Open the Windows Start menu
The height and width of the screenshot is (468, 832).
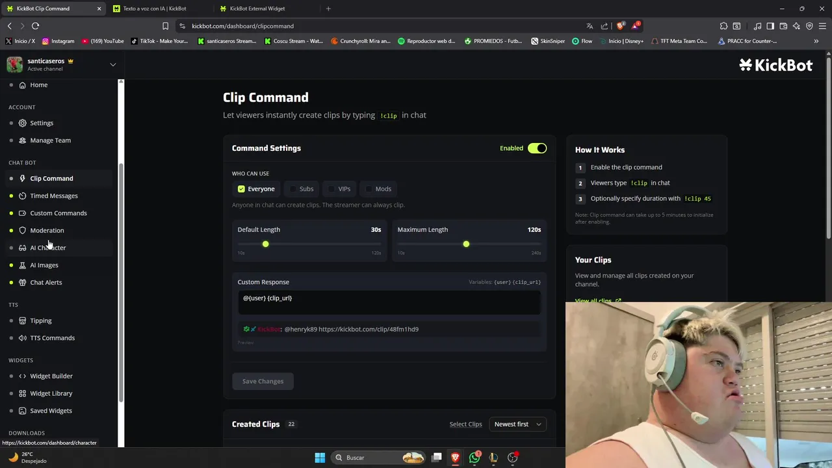pos(320,458)
